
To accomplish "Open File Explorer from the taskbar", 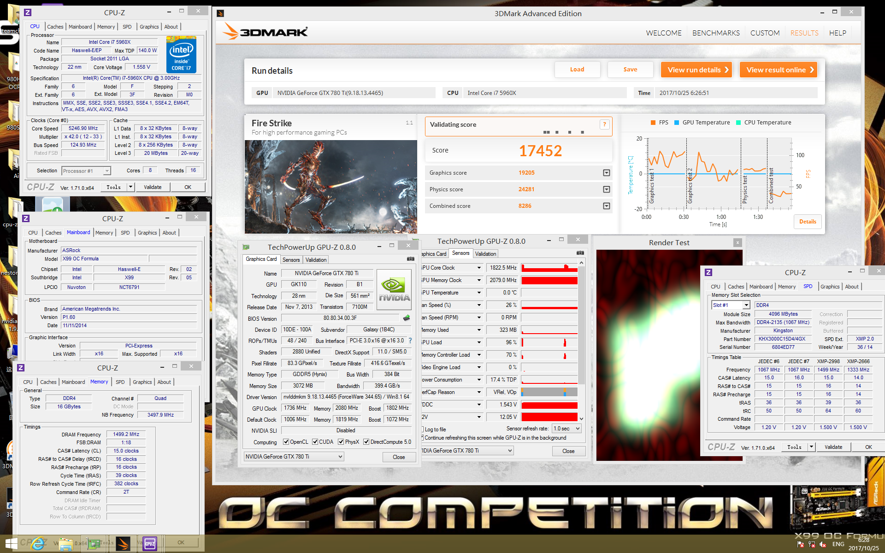I will pyautogui.click(x=66, y=544).
